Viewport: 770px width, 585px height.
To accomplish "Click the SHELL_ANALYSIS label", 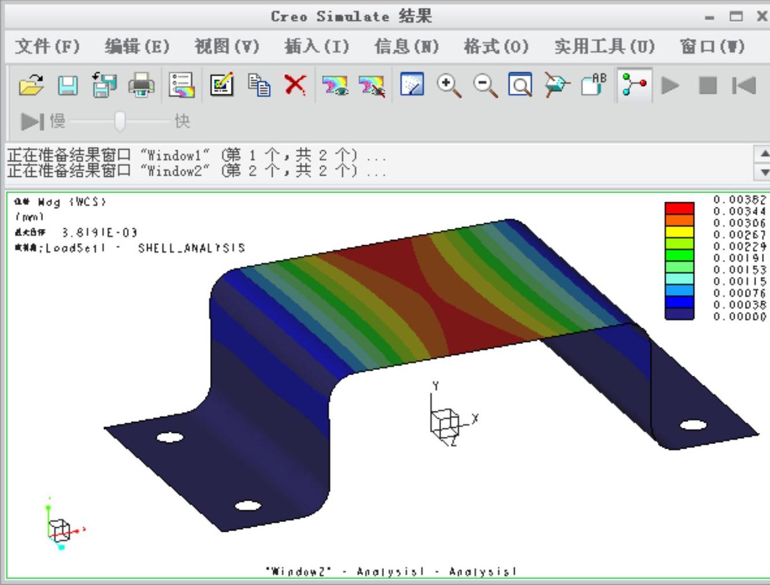I will [192, 248].
